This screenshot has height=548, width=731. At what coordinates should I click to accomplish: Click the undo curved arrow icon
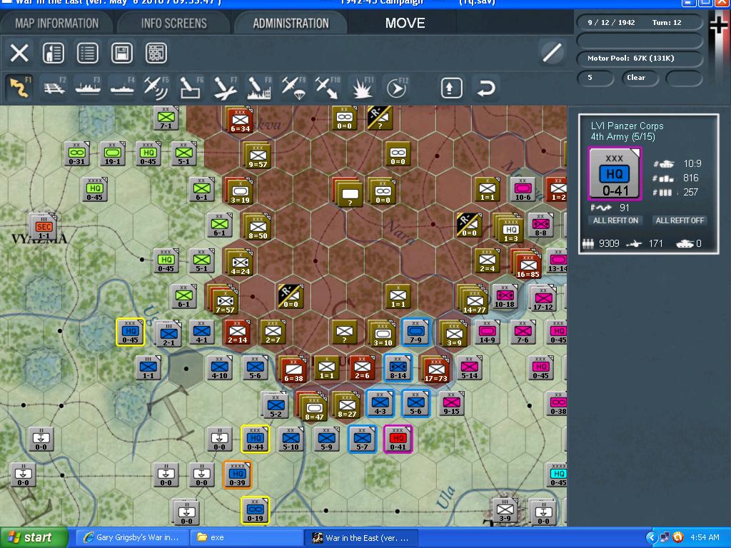485,88
